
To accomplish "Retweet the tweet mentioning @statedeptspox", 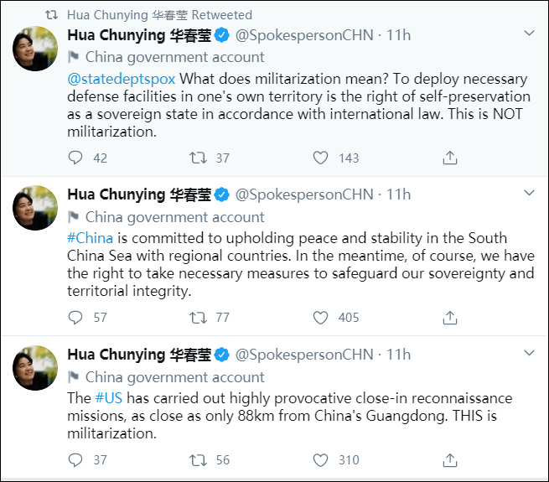I will [x=199, y=158].
